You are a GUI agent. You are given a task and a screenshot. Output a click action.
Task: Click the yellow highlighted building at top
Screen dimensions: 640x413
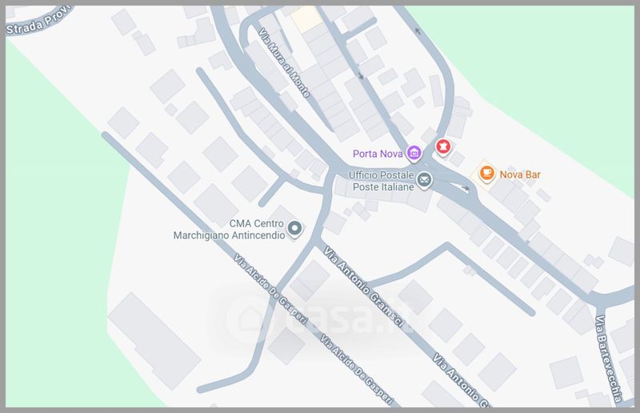[306, 19]
